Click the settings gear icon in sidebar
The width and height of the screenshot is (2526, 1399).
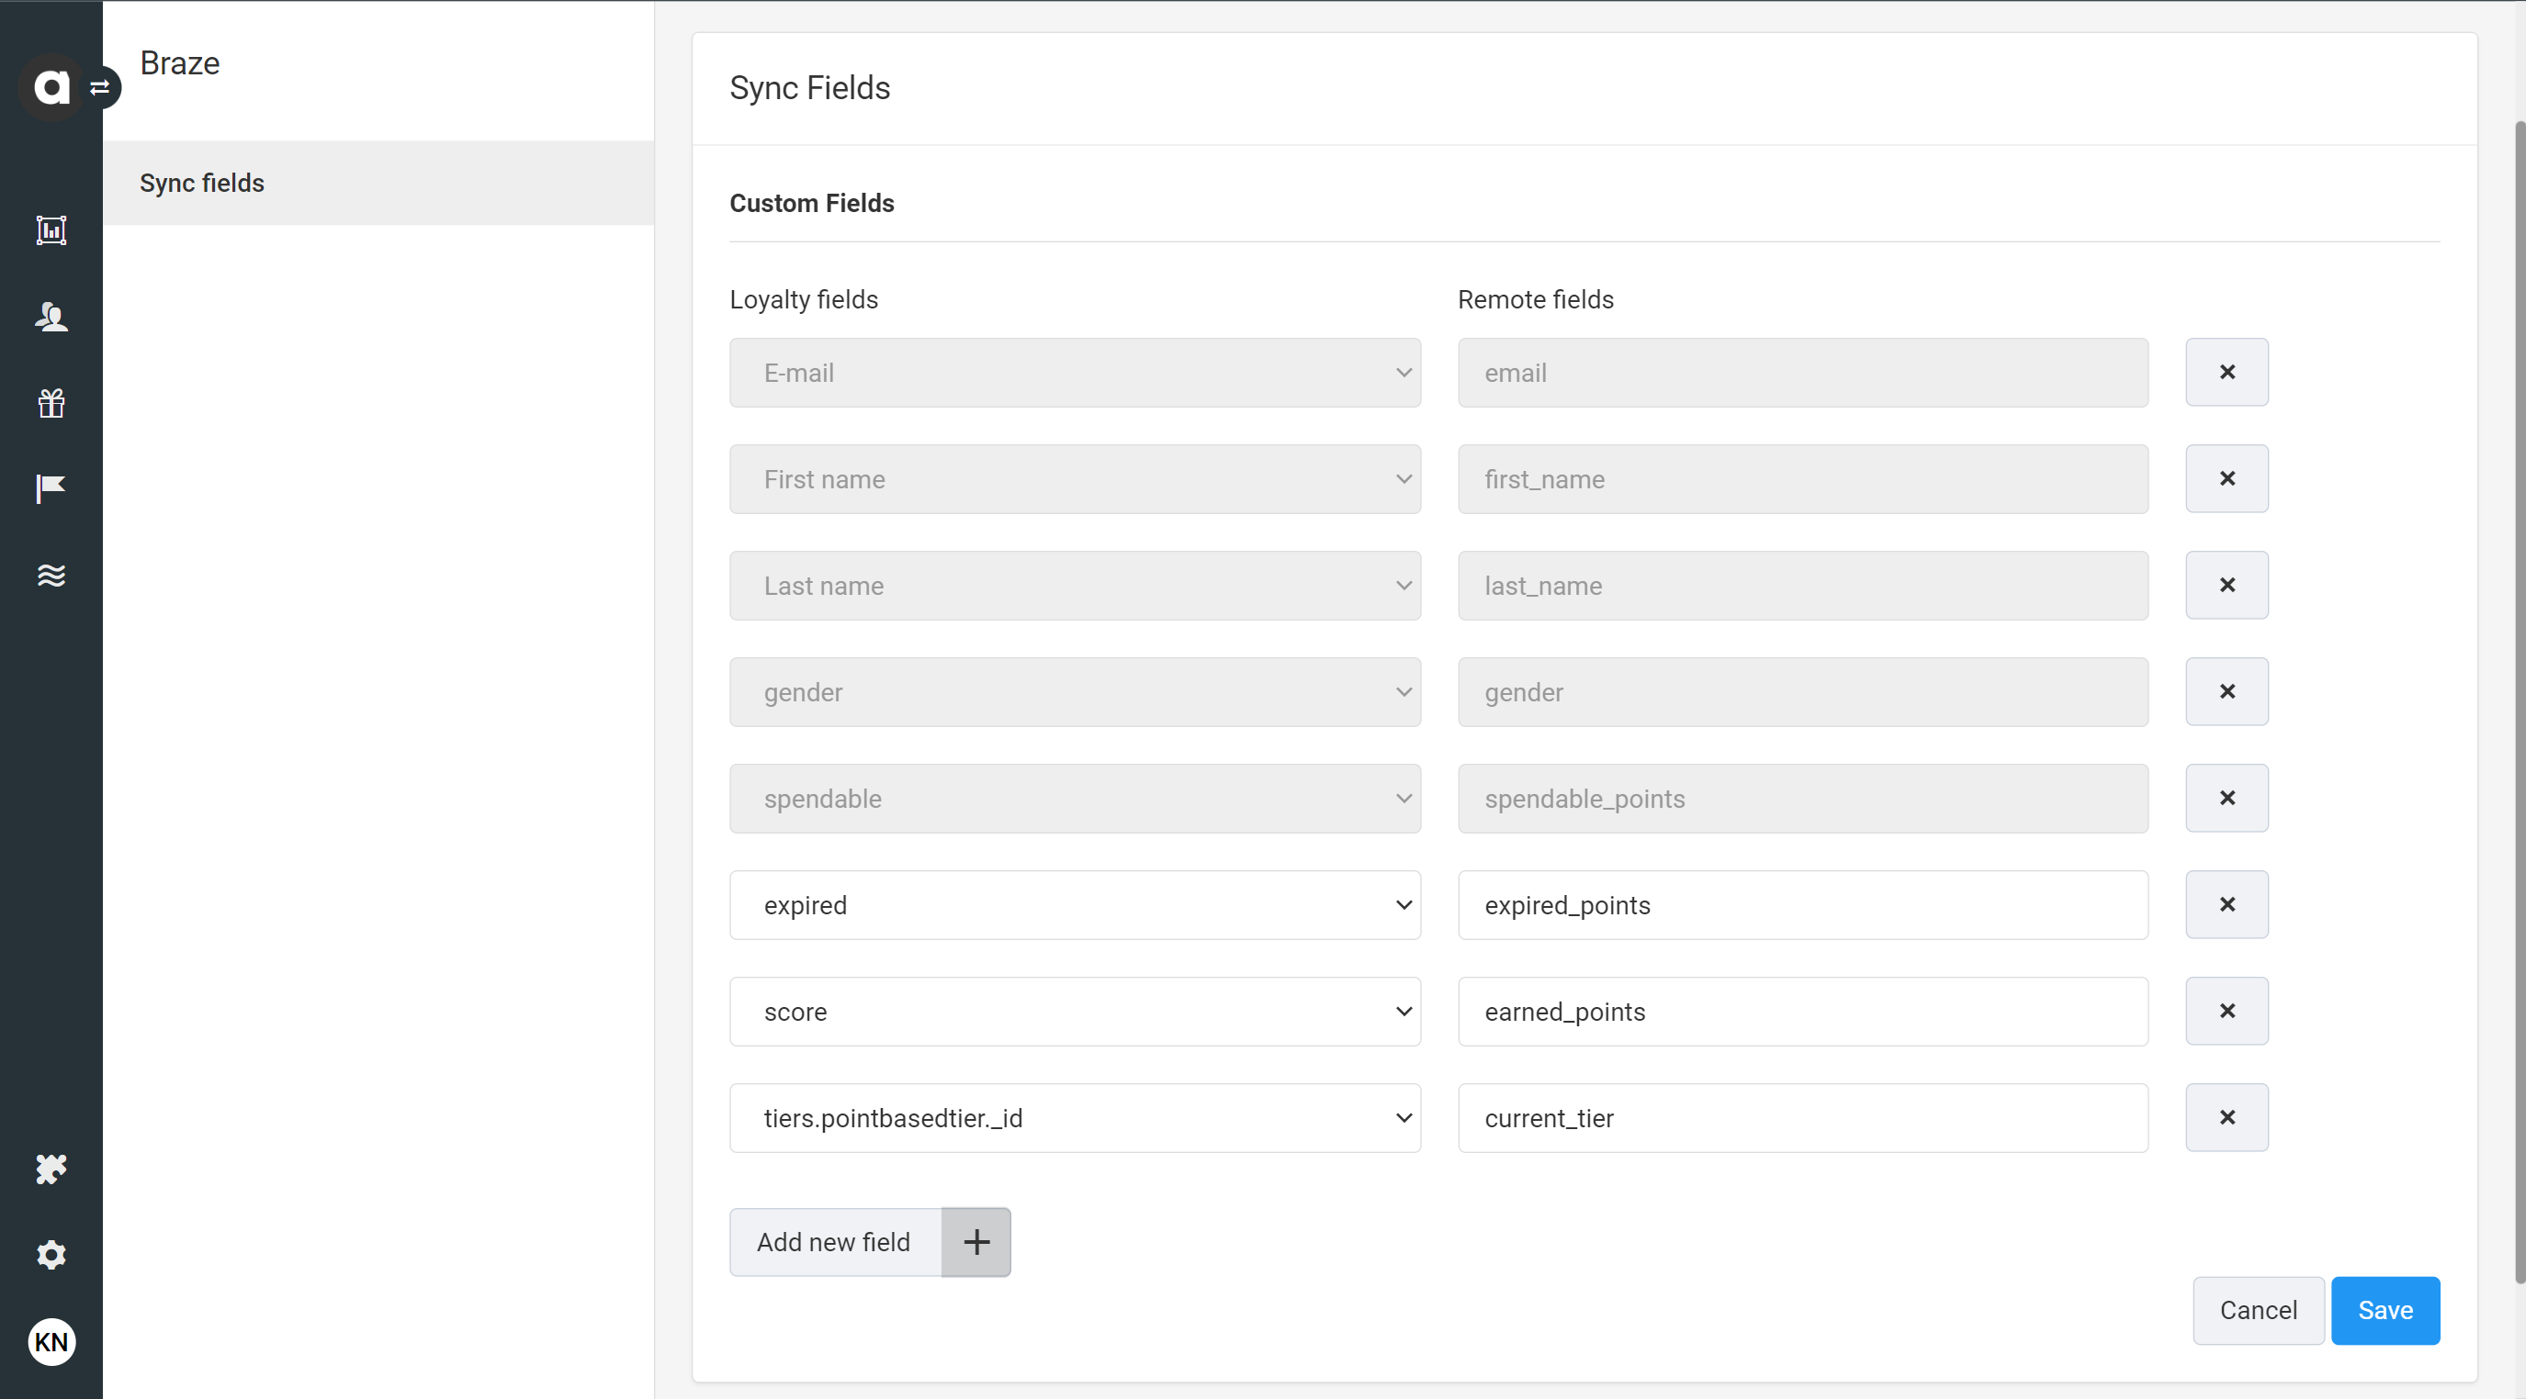coord(50,1256)
